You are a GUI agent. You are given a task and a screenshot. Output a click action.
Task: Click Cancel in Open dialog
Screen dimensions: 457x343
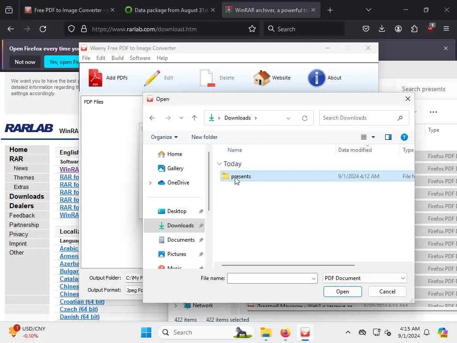(387, 292)
